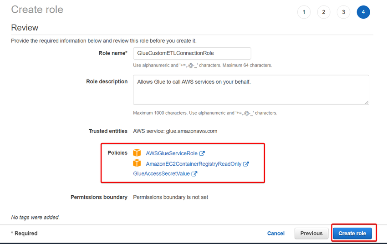The height and width of the screenshot is (244, 387).
Task: Go to step 1 of the wizard
Action: click(304, 12)
